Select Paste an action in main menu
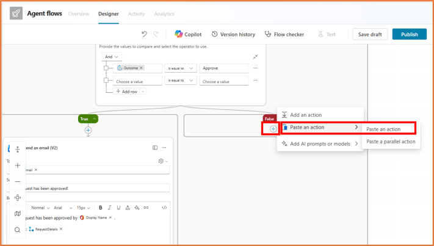This screenshot has width=434, height=246. [320, 128]
